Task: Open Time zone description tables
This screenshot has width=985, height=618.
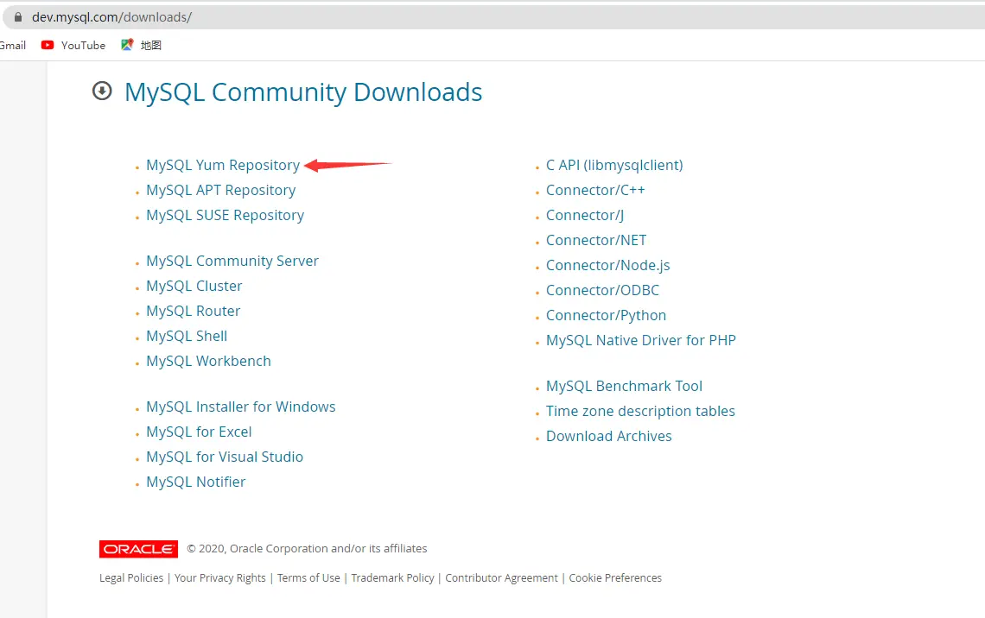Action: pos(640,412)
